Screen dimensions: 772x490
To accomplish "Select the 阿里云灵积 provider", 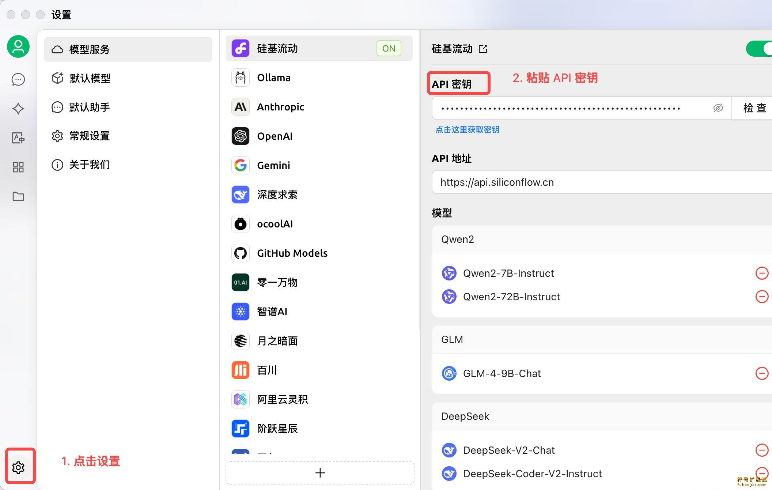I will (x=319, y=399).
